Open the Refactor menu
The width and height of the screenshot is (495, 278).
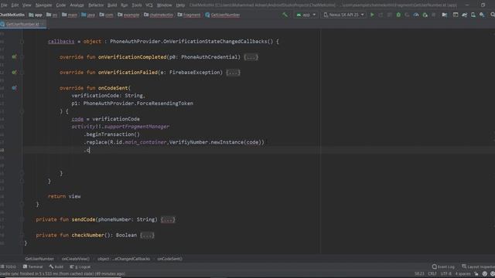click(x=96, y=5)
